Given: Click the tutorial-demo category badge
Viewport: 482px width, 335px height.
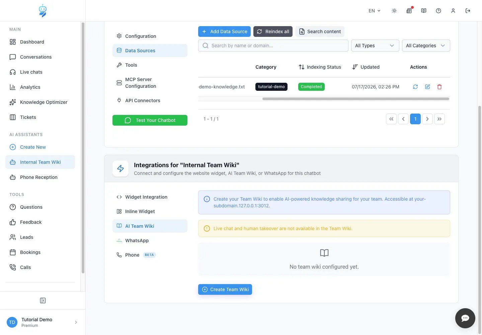Looking at the screenshot, I should pyautogui.click(x=271, y=87).
